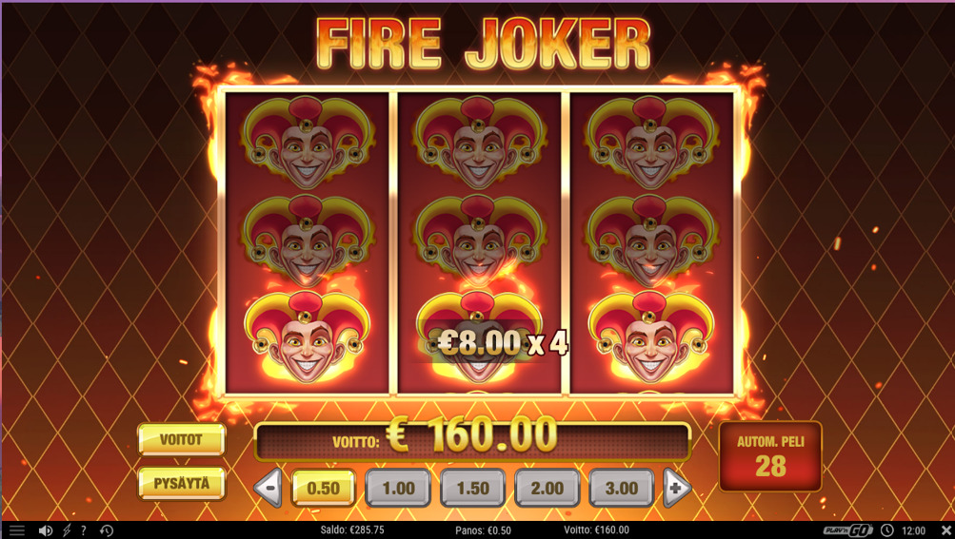Open the VOITOT paytable button
The width and height of the screenshot is (955, 539).
[182, 439]
